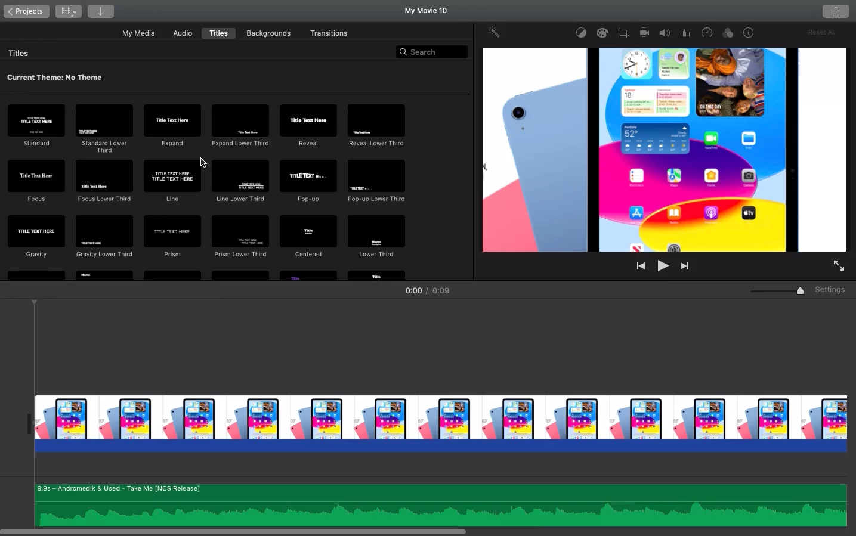Play the movie in the viewer

[x=663, y=267]
